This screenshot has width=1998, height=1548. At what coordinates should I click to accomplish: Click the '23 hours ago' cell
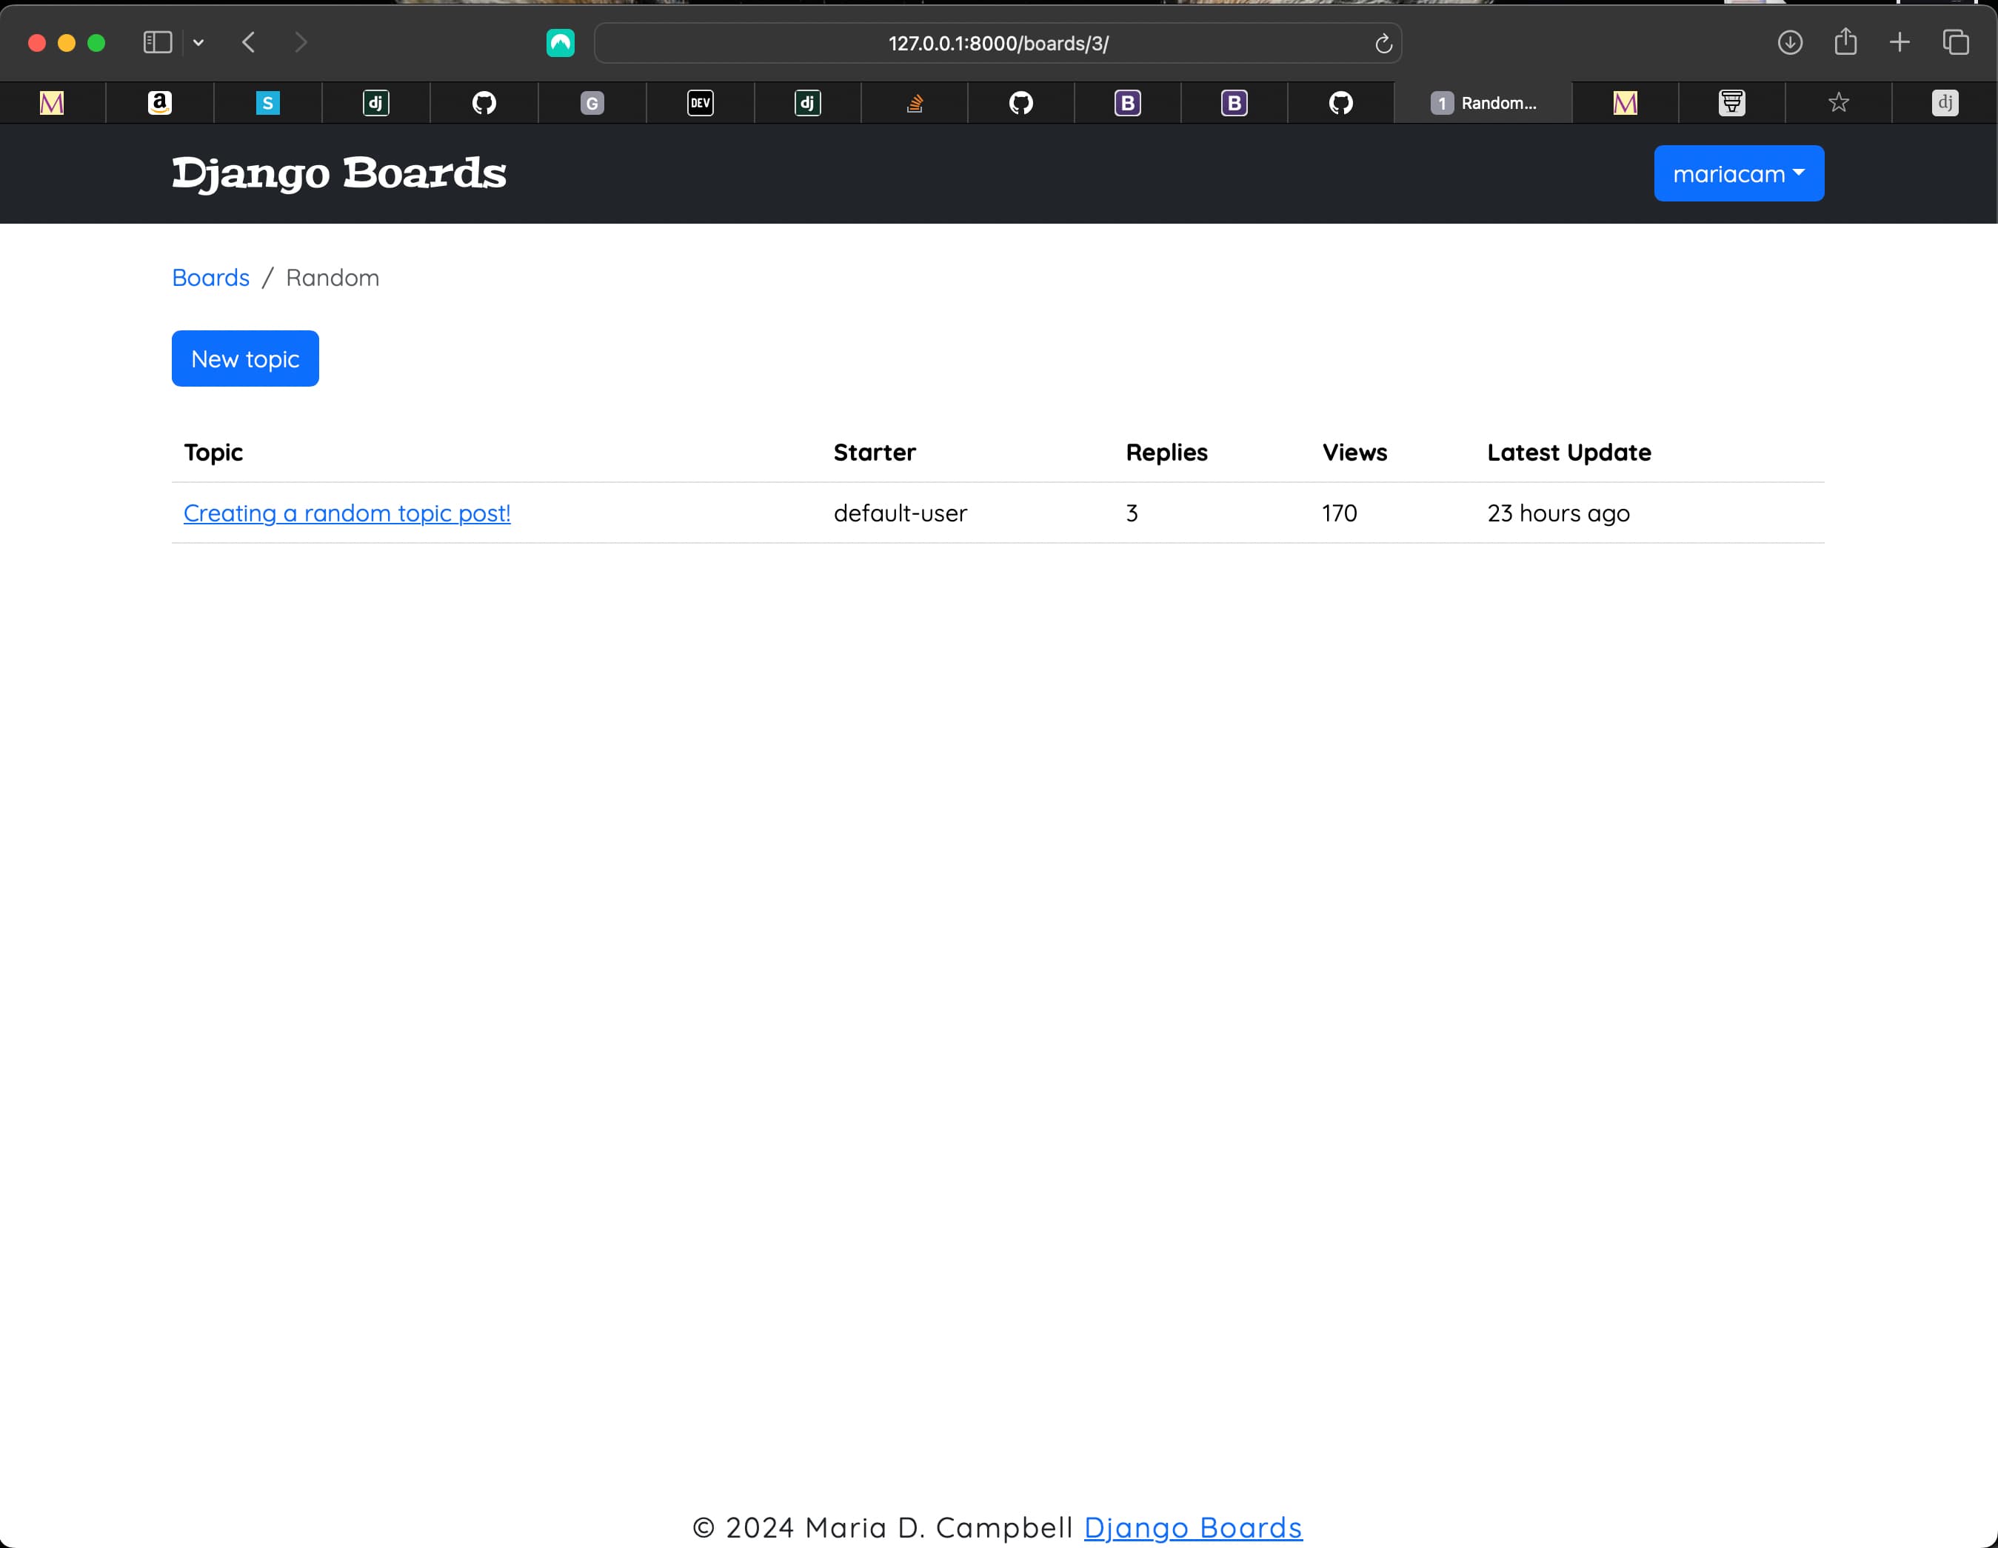click(x=1558, y=513)
